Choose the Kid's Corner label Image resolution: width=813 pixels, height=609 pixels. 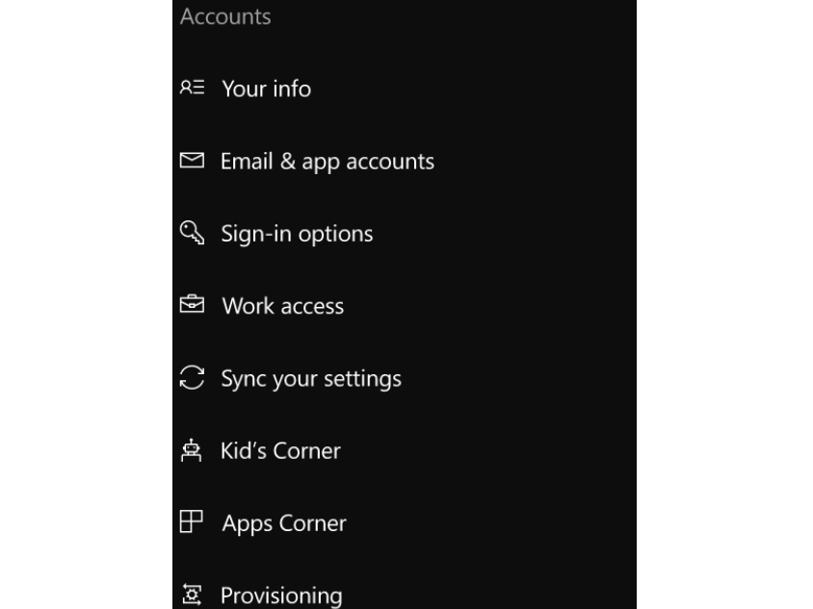280,450
